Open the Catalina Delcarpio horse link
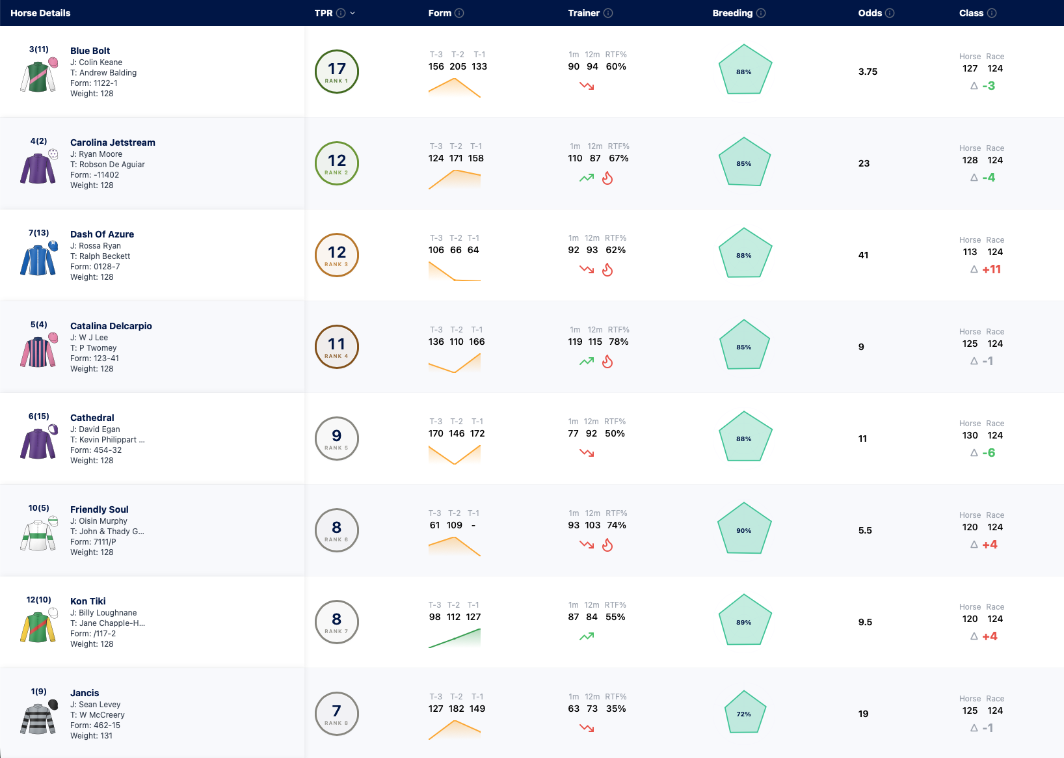The image size is (1064, 758). click(x=111, y=326)
